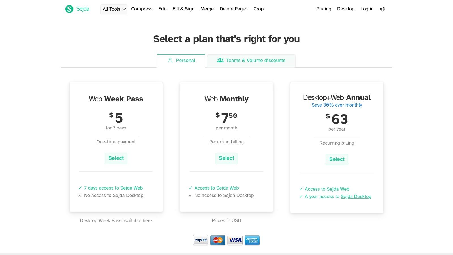Click Desktop Week Pass available here
This screenshot has height=255, width=453.
[116, 220]
